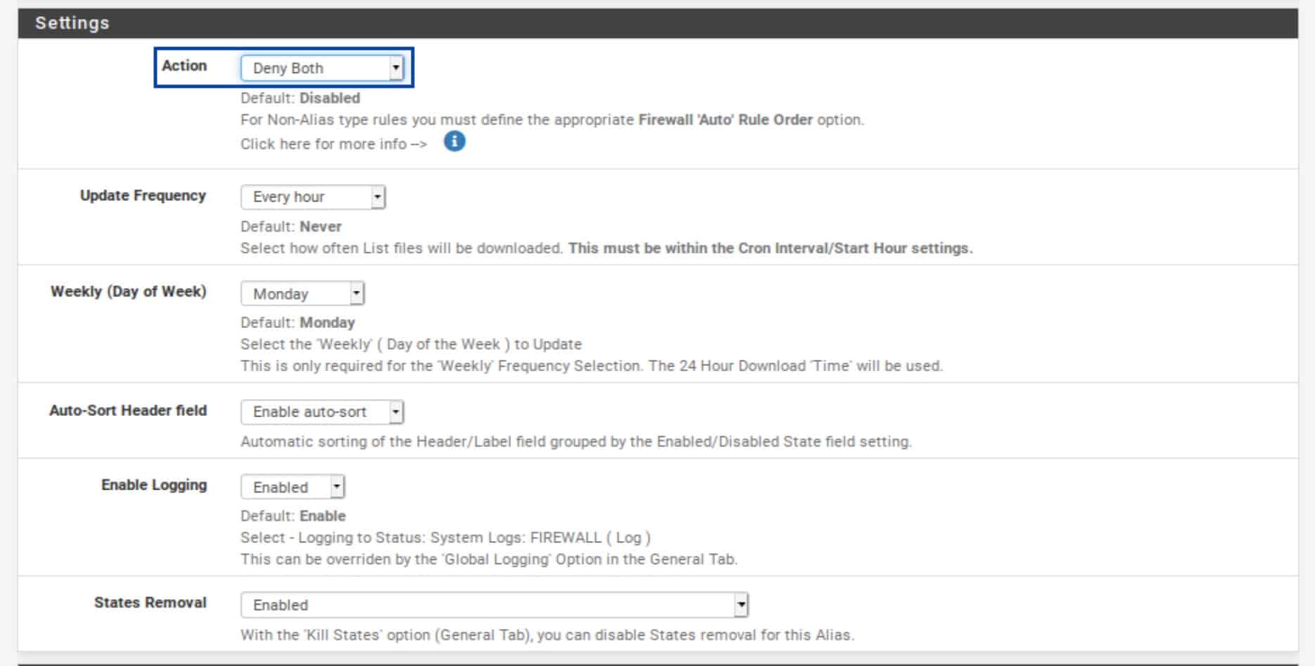Click the 'Select the Weekly' description line
This screenshot has height=666, width=1315.
[411, 344]
